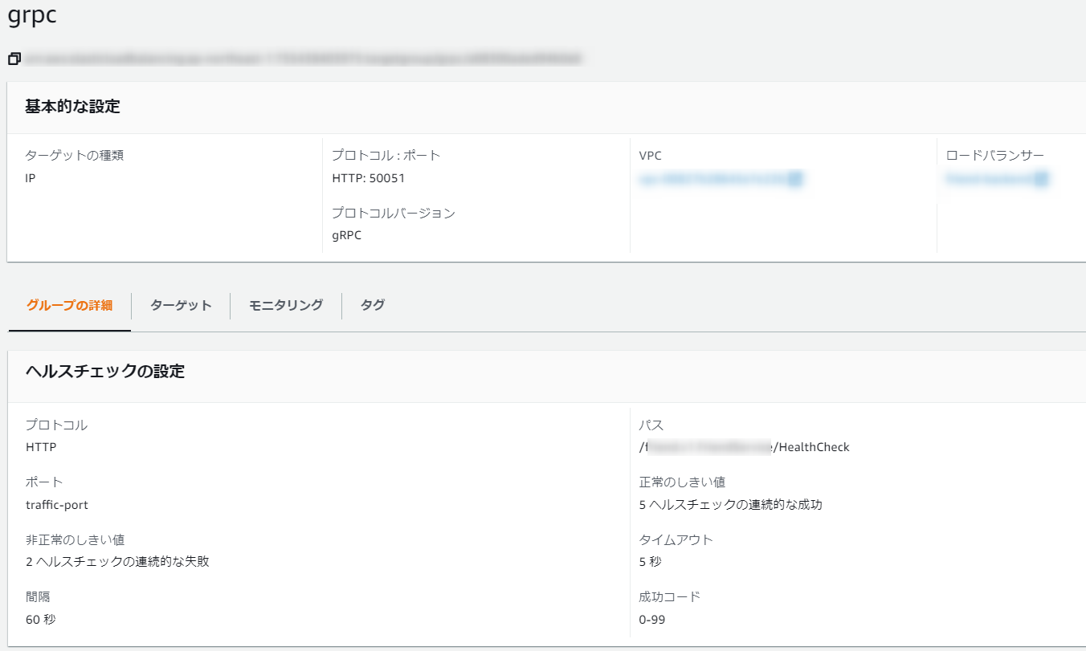Viewport: 1086px width, 651px height.
Task: Click the load balancer's external link icon
Action: pos(1042,180)
